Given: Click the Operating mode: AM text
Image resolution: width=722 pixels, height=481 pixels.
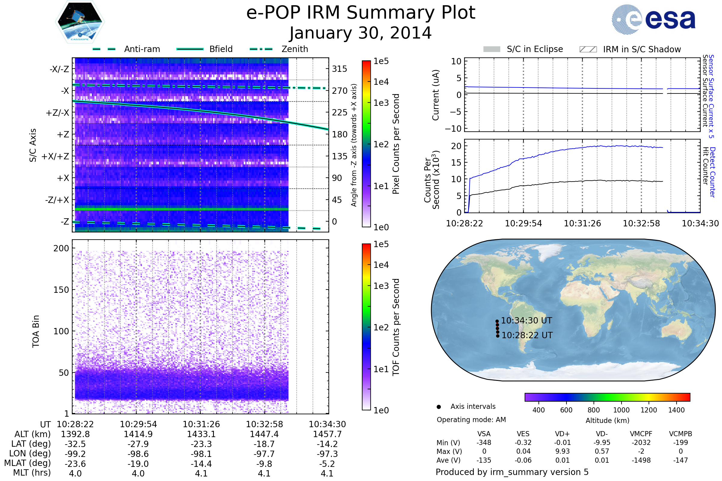Looking at the screenshot, I should (x=471, y=420).
